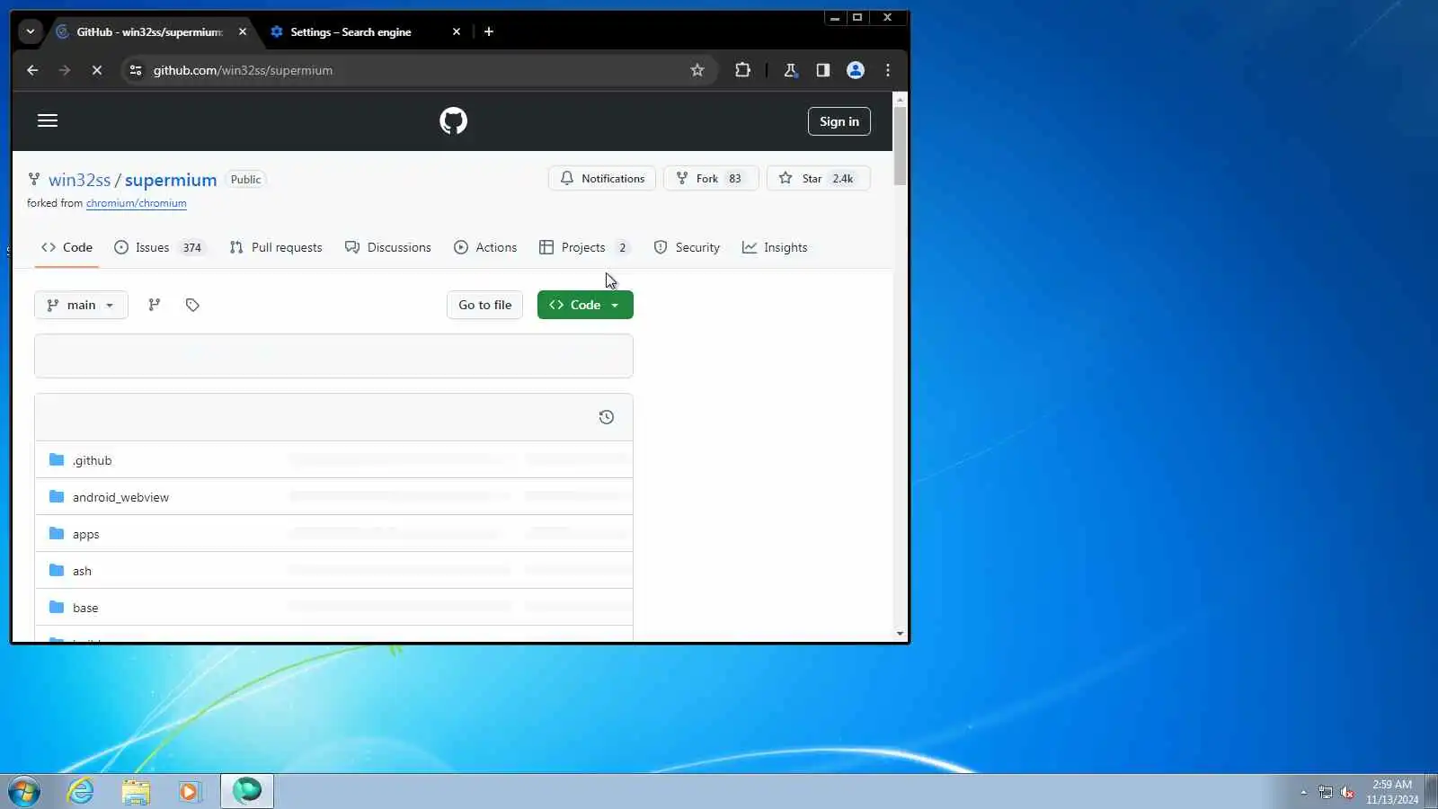The width and height of the screenshot is (1438, 809).
Task: Launch Internet Explorer from taskbar
Action: (x=81, y=791)
